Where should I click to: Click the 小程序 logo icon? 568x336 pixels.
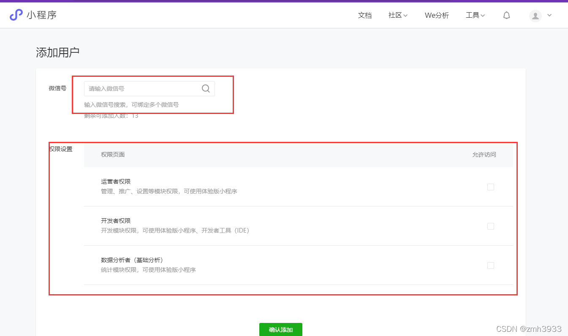click(16, 15)
